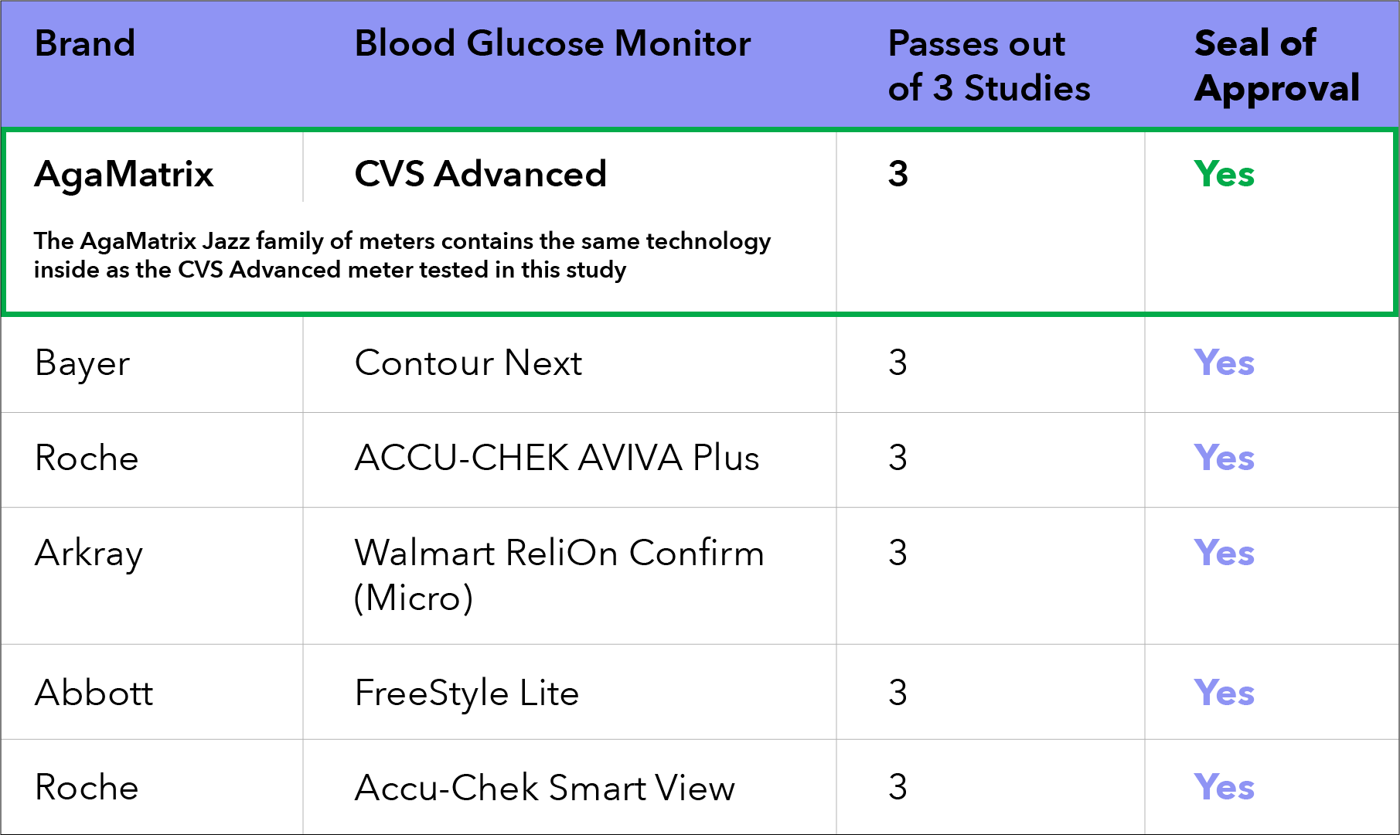This screenshot has width=1400, height=835.
Task: Click the FreeStyle Lite monitor cell
Action: tap(466, 694)
